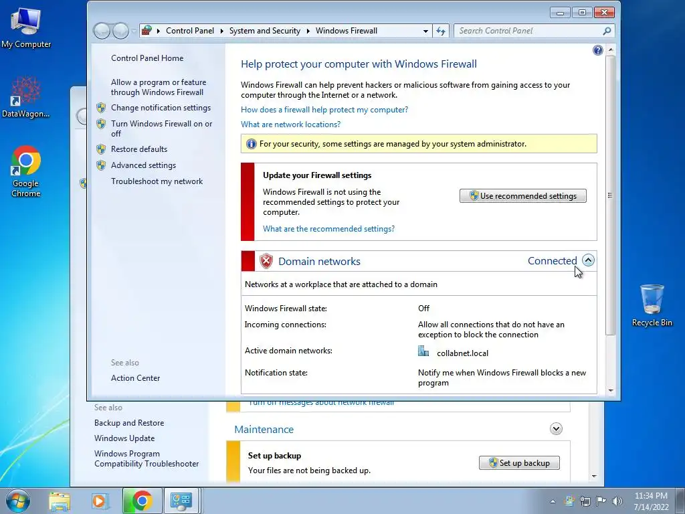Select Control Panel taskbar button
This screenshot has width=685, height=514.
(181, 501)
